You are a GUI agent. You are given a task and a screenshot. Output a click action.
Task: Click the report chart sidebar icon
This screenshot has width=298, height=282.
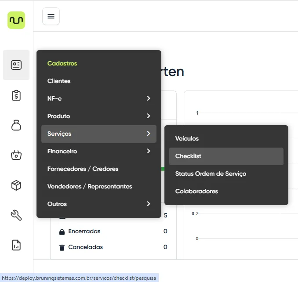tap(16, 245)
